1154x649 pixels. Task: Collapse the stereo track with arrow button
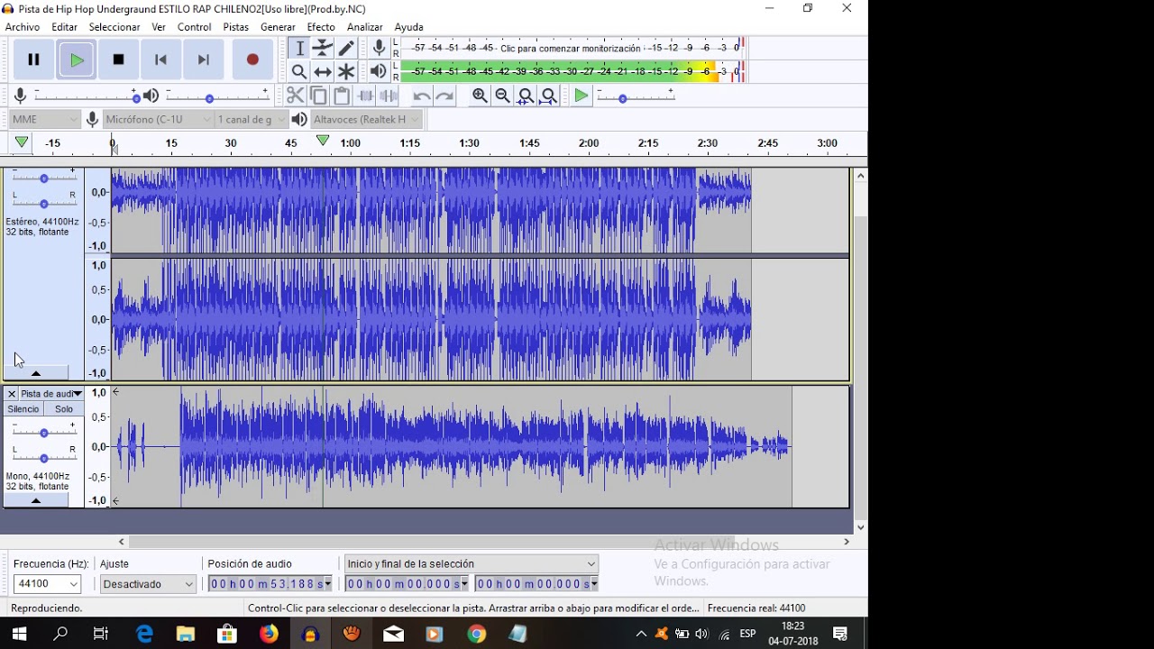coord(36,373)
